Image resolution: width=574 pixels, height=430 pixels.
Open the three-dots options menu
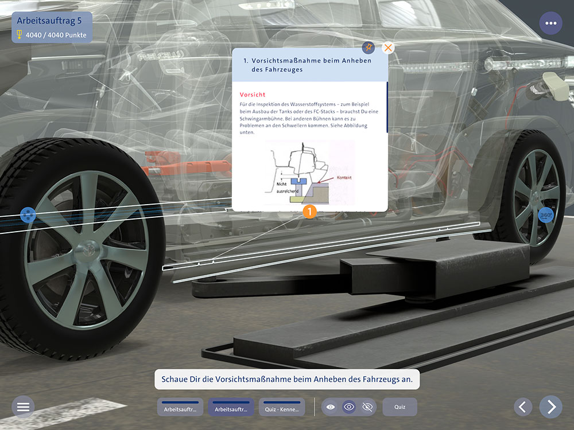coord(551,24)
